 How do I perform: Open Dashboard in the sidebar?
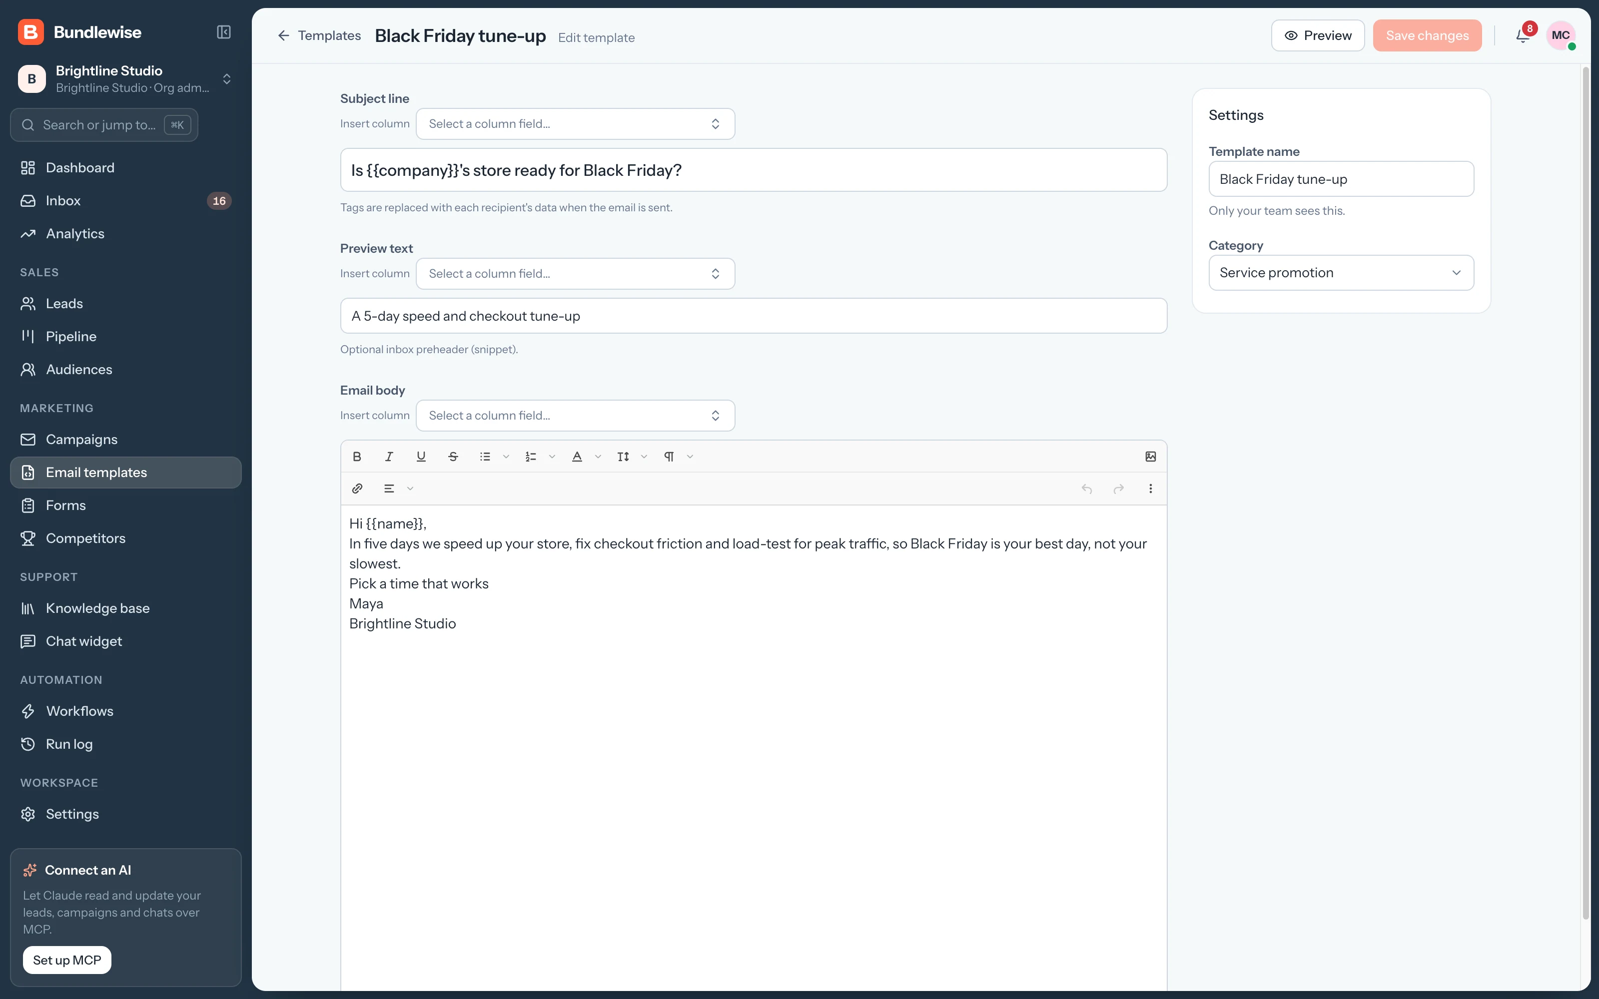[x=125, y=168]
